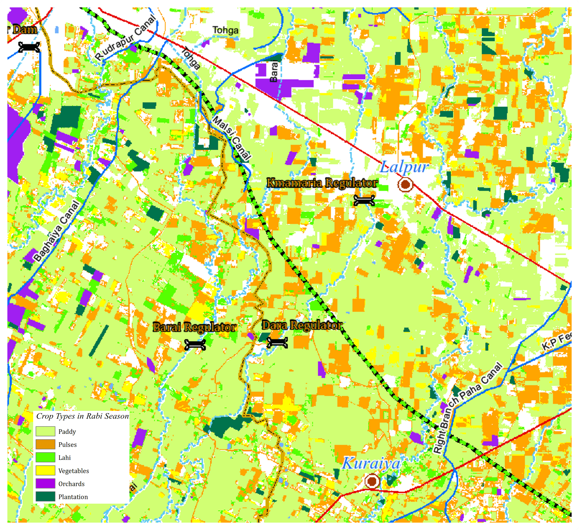The width and height of the screenshot is (579, 530).
Task: Click the slanted 'Tohga' label along the canal
Action: [191, 59]
